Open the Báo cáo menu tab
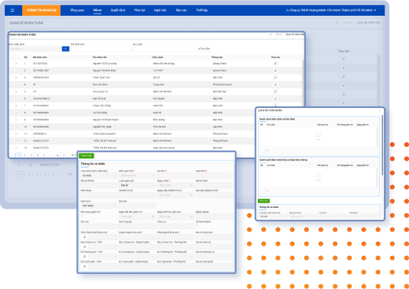 click(x=181, y=10)
